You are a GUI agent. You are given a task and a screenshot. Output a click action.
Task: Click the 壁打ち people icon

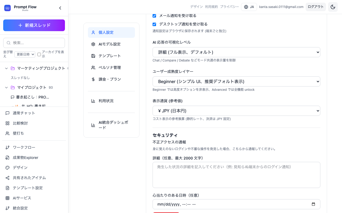(7, 133)
